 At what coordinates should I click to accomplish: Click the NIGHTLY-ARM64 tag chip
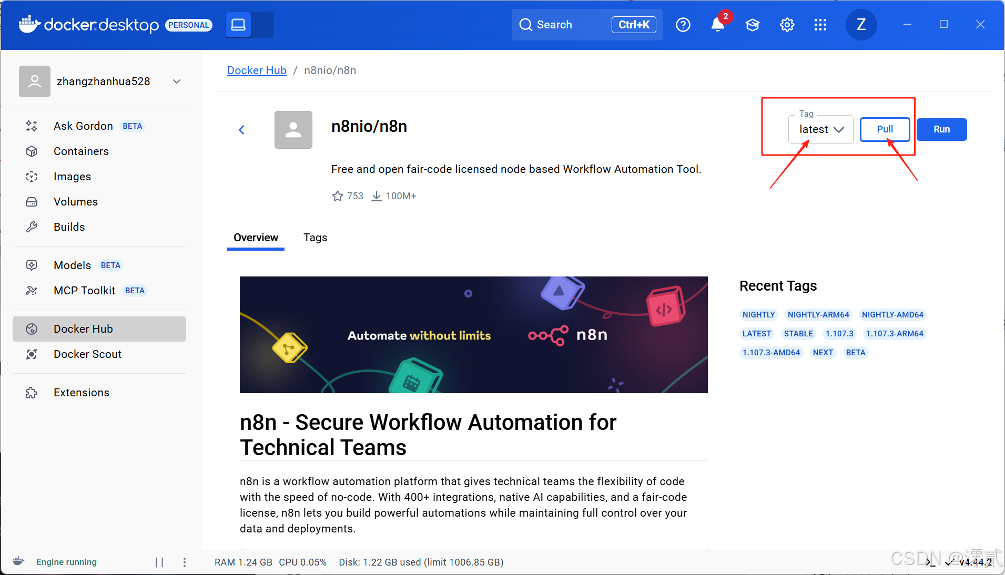coord(818,315)
